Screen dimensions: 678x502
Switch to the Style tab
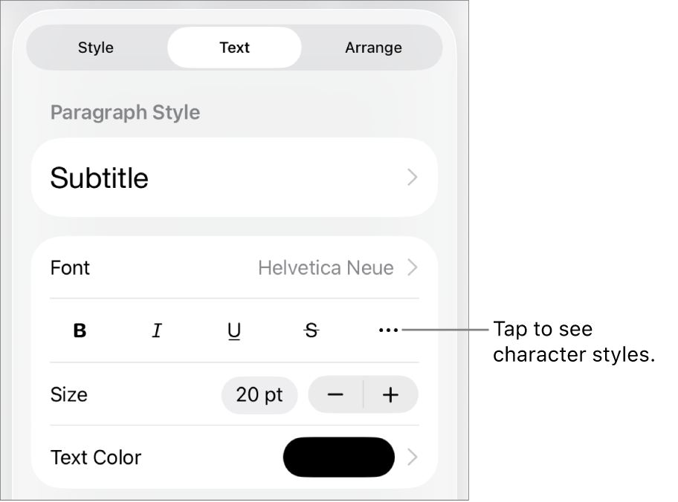click(x=95, y=48)
